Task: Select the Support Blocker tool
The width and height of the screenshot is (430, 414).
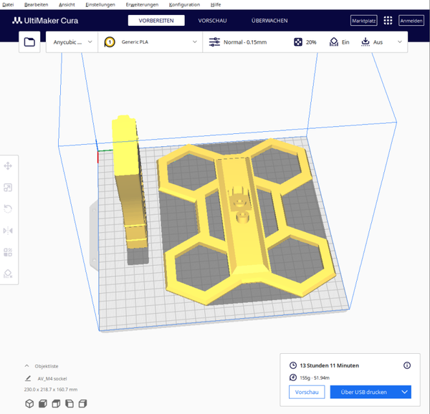Action: tap(8, 274)
